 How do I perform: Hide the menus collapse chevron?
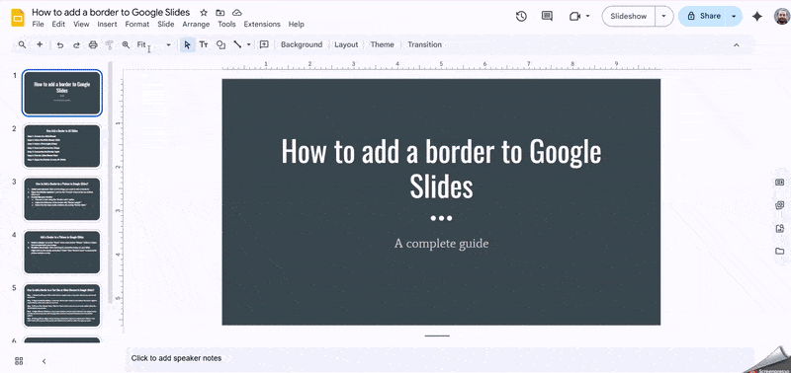coord(736,44)
